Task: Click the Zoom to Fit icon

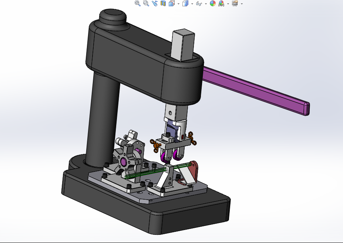Action: coord(137,3)
